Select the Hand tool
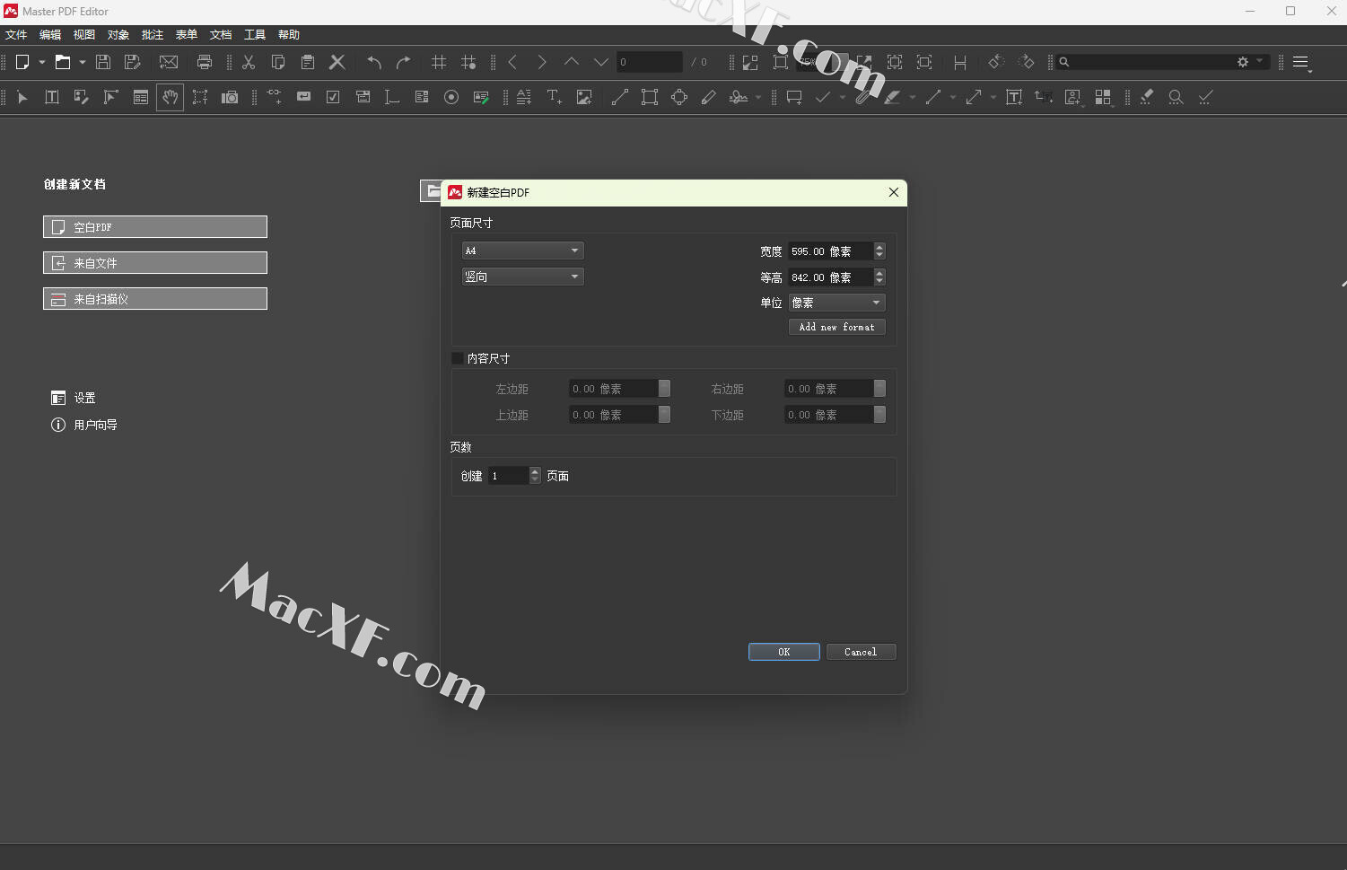 click(170, 97)
